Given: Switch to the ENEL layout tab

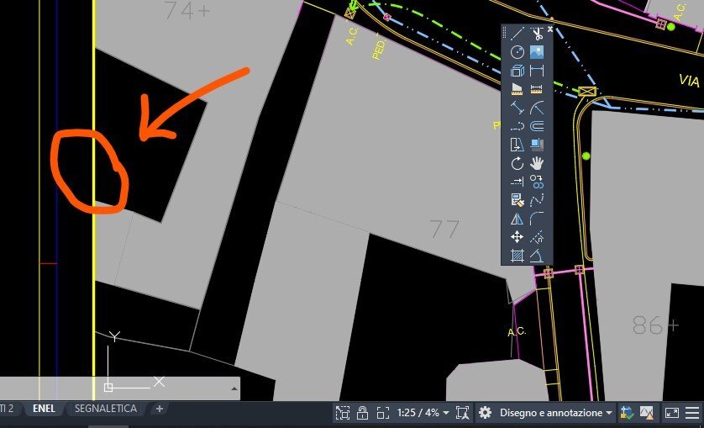Looking at the screenshot, I should pos(44,409).
